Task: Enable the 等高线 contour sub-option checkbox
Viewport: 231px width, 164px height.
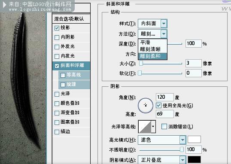Action: click(x=63, y=75)
